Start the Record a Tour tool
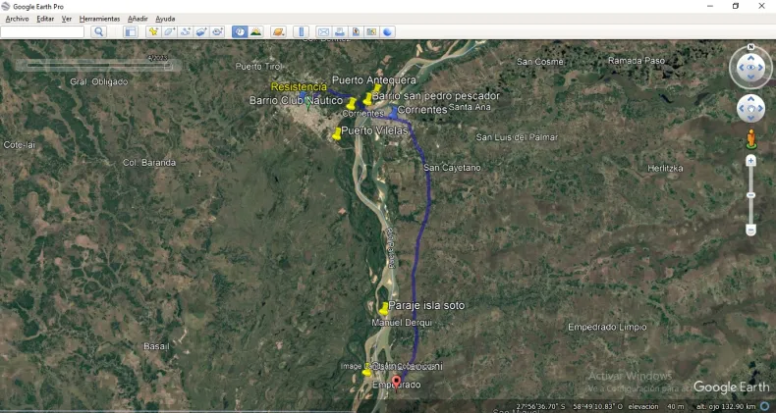The height and width of the screenshot is (413, 776). pos(216,32)
